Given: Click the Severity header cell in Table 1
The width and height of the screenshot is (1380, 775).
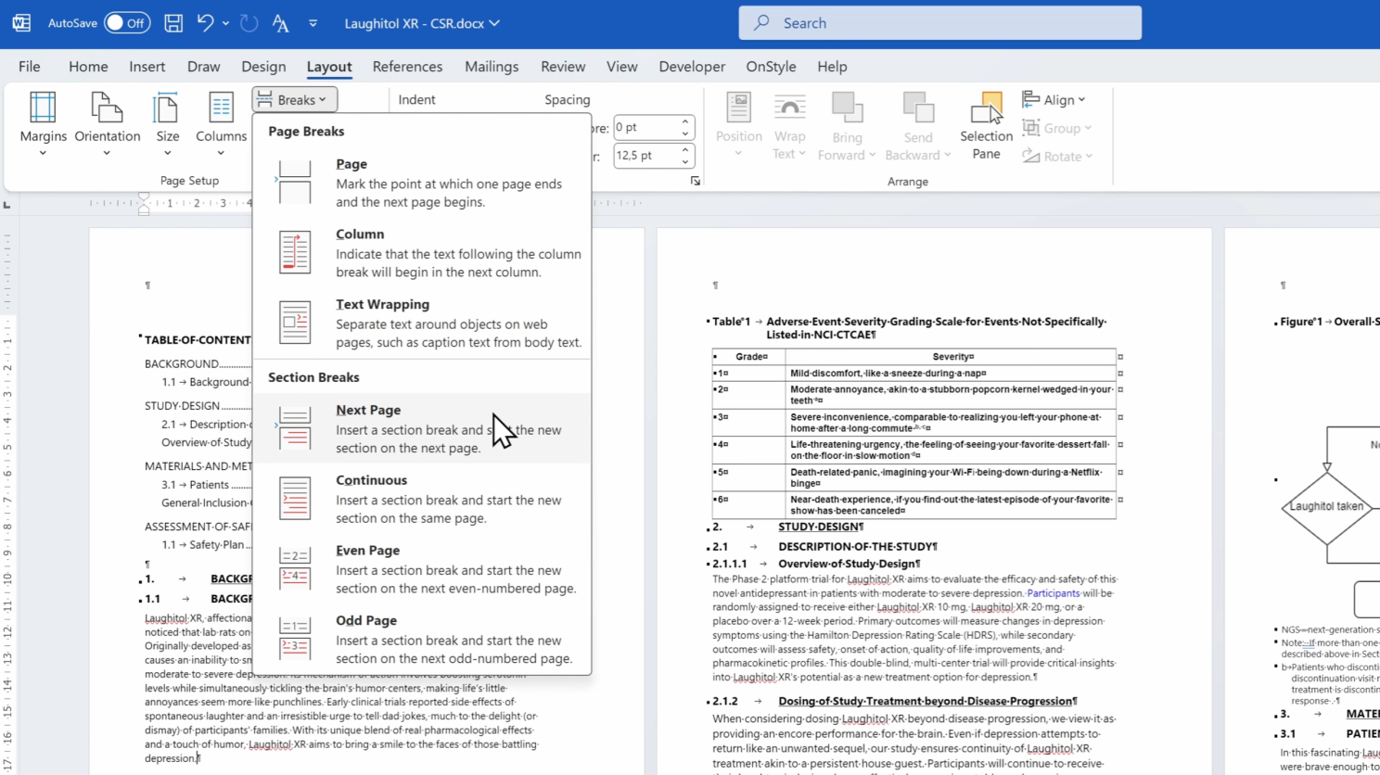Looking at the screenshot, I should pyautogui.click(x=952, y=357).
